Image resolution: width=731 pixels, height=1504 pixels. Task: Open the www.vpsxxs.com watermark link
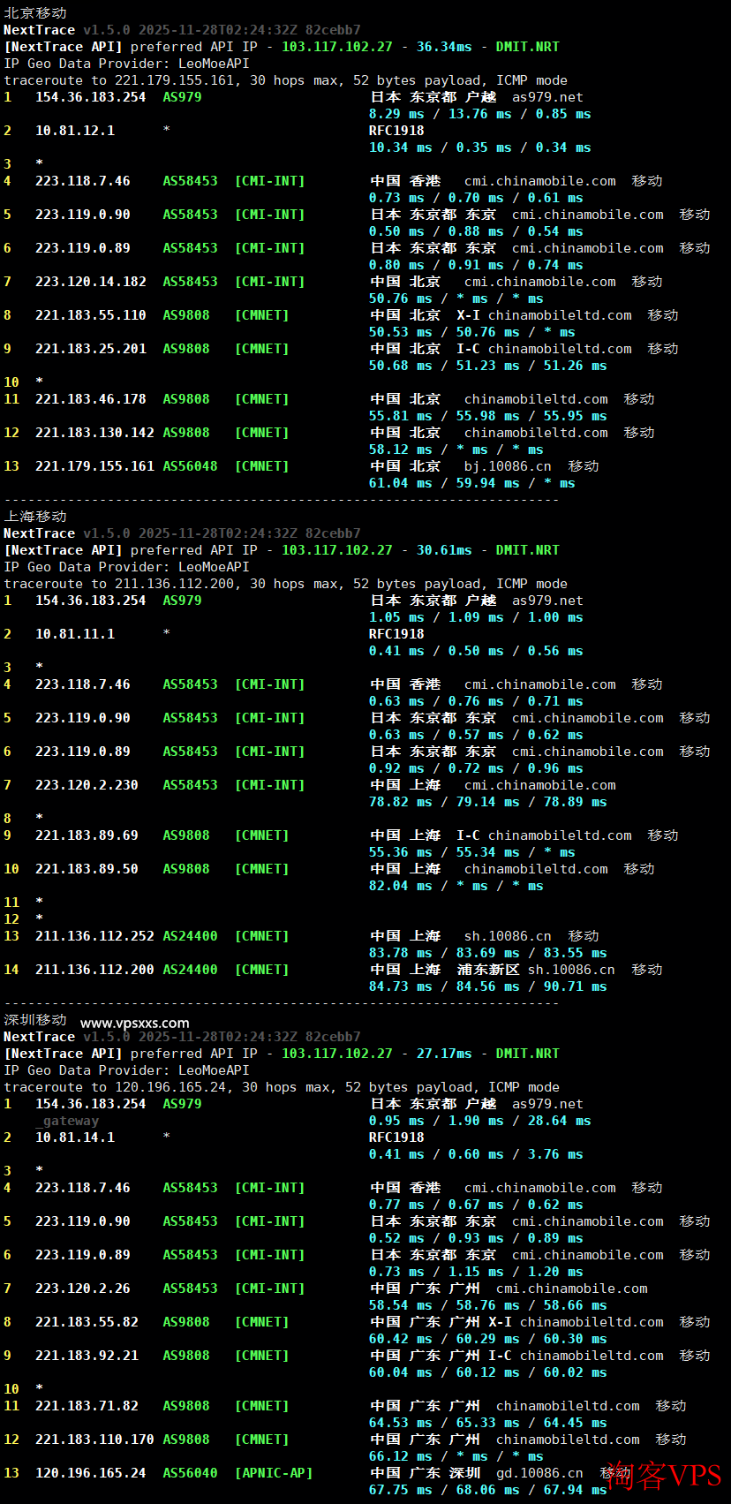click(134, 1023)
